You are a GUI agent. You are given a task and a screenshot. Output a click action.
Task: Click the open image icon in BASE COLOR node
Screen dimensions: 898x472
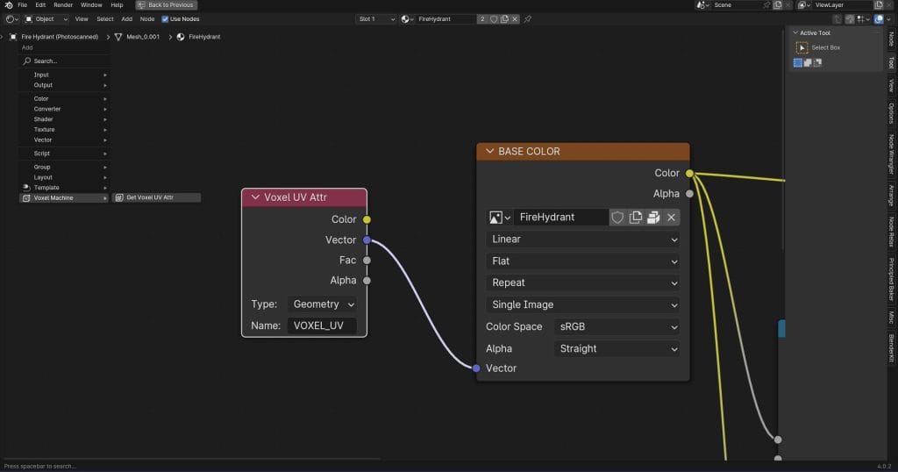point(653,217)
